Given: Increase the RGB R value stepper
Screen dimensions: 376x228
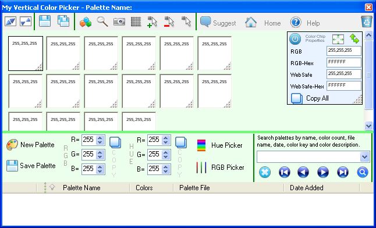Looking at the screenshot, I should (100, 138).
